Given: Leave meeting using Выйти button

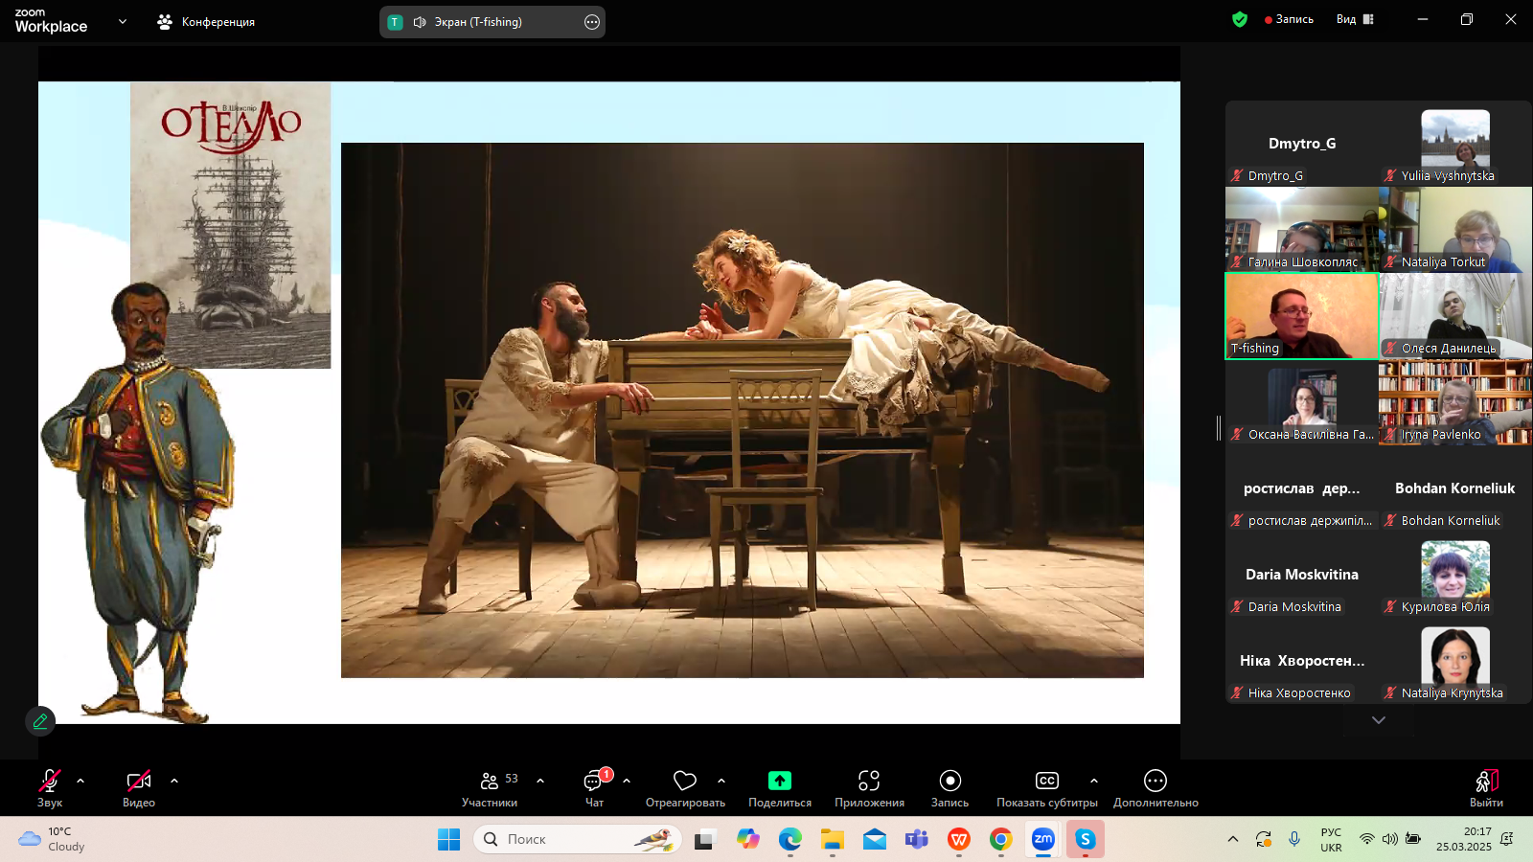Looking at the screenshot, I should click(x=1485, y=787).
